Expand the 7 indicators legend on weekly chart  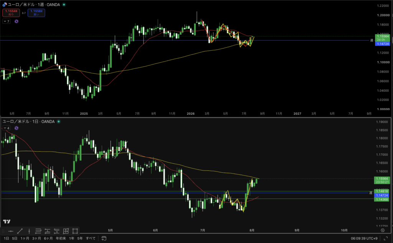tap(7, 21)
